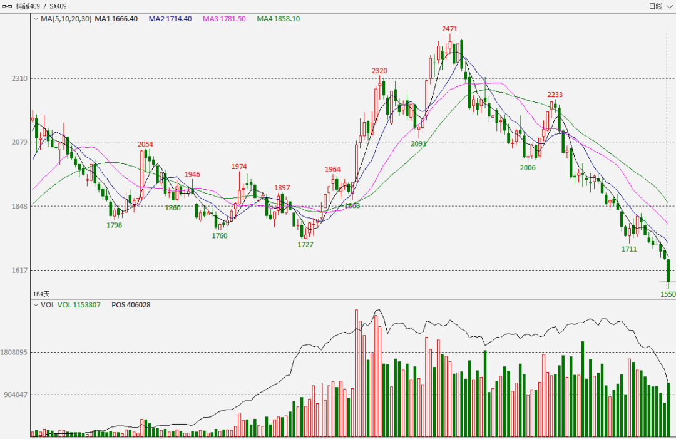The height and width of the screenshot is (439, 676).
Task: Click the 2233 peak price label
Action: (555, 95)
